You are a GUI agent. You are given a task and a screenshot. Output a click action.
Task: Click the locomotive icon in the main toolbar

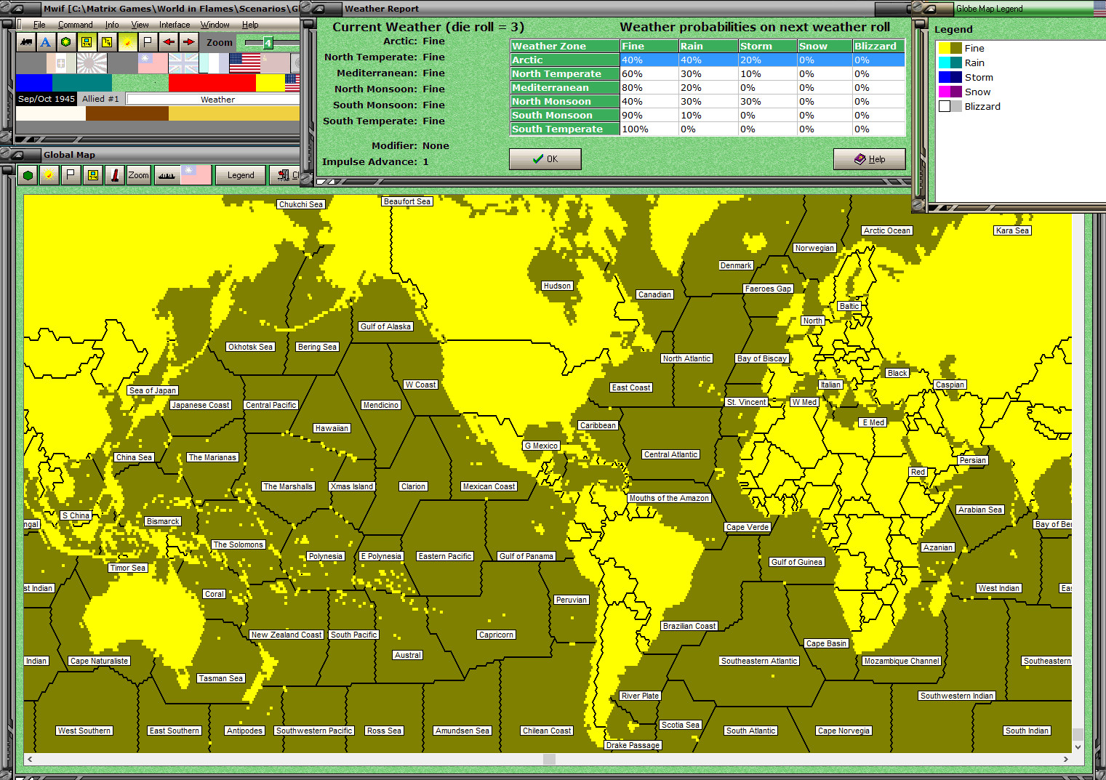(x=26, y=42)
